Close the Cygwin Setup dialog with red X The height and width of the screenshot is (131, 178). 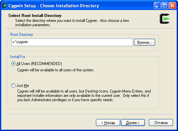(172, 5)
